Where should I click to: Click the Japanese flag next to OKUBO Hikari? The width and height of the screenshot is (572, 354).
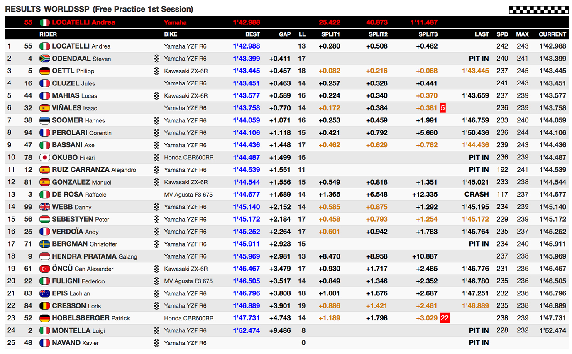[44, 158]
